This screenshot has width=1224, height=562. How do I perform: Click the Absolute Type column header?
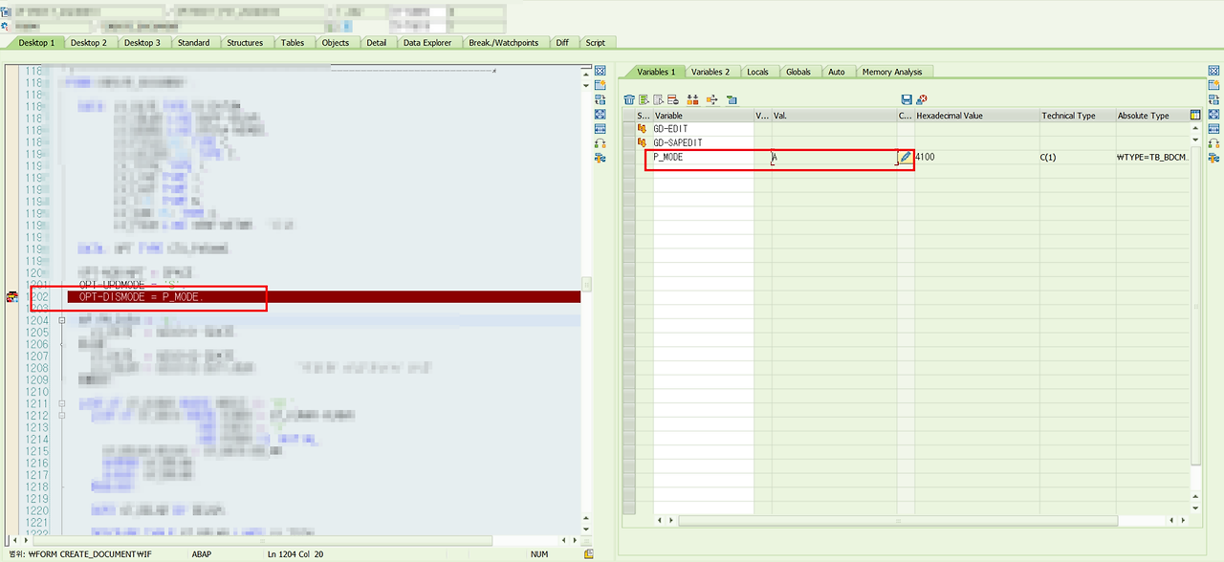pos(1152,115)
